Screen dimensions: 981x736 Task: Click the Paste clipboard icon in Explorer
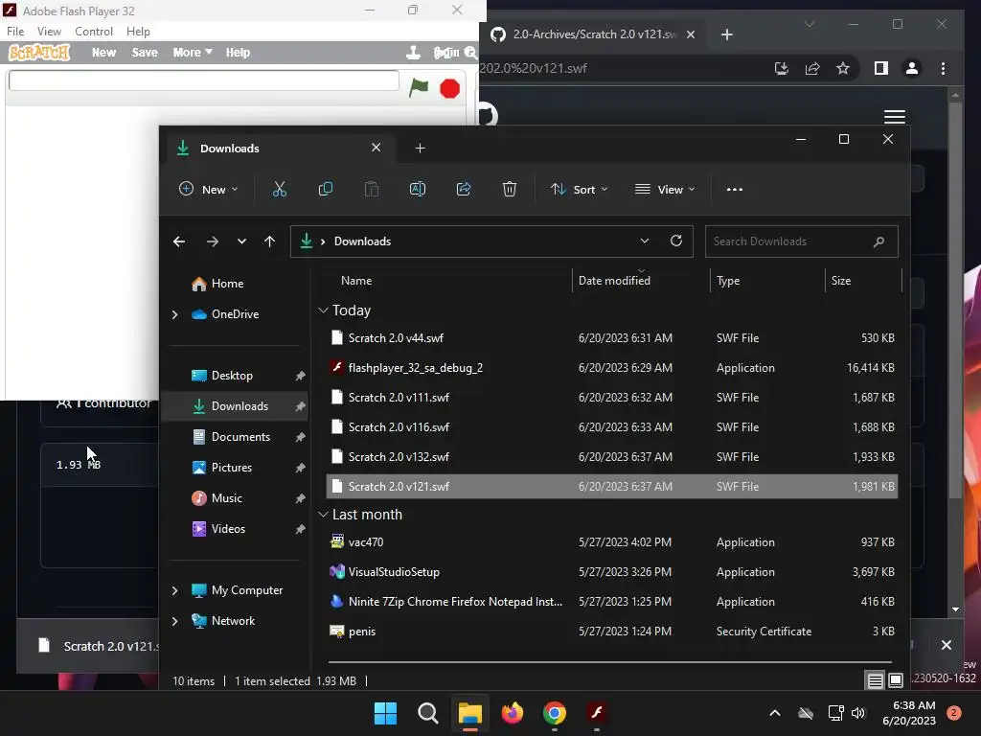point(372,189)
